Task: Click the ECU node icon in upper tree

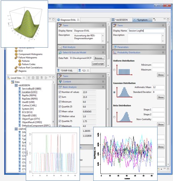Action: 16,51
